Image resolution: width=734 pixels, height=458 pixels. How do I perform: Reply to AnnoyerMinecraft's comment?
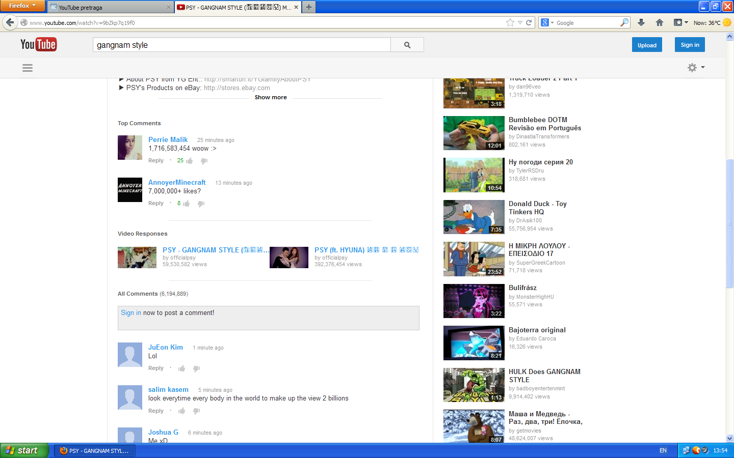point(156,203)
